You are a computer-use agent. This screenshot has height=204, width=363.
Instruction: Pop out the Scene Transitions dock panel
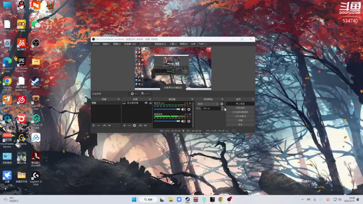pyautogui.click(x=222, y=99)
